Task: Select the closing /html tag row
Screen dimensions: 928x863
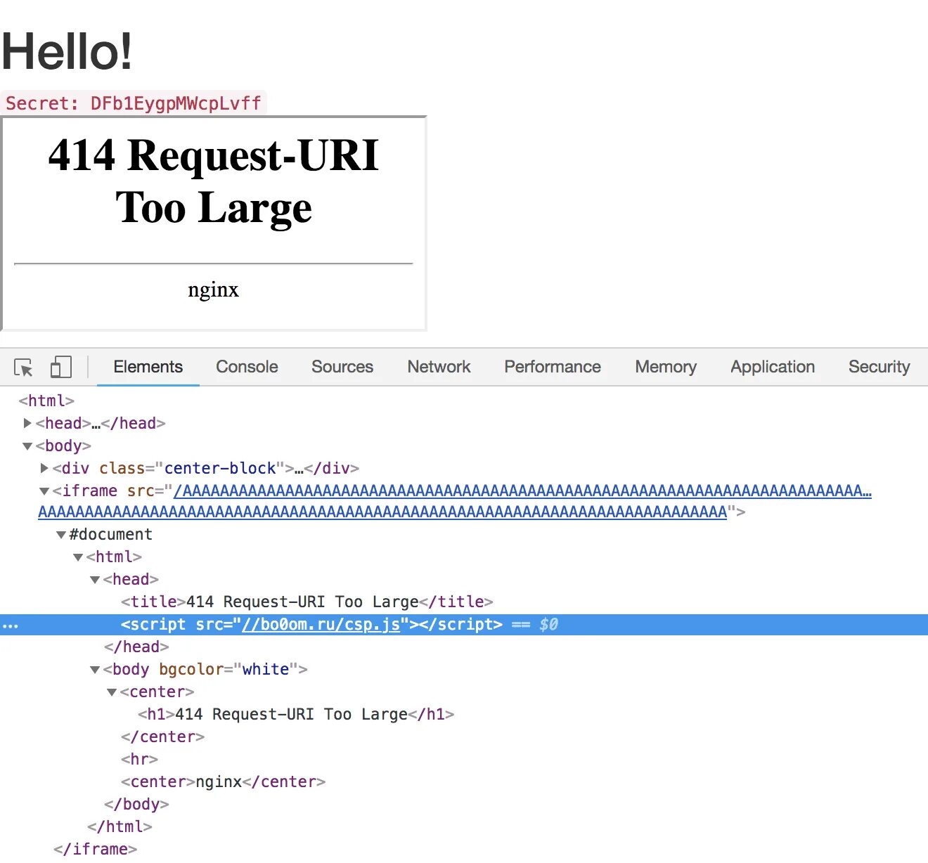Action: click(x=120, y=826)
